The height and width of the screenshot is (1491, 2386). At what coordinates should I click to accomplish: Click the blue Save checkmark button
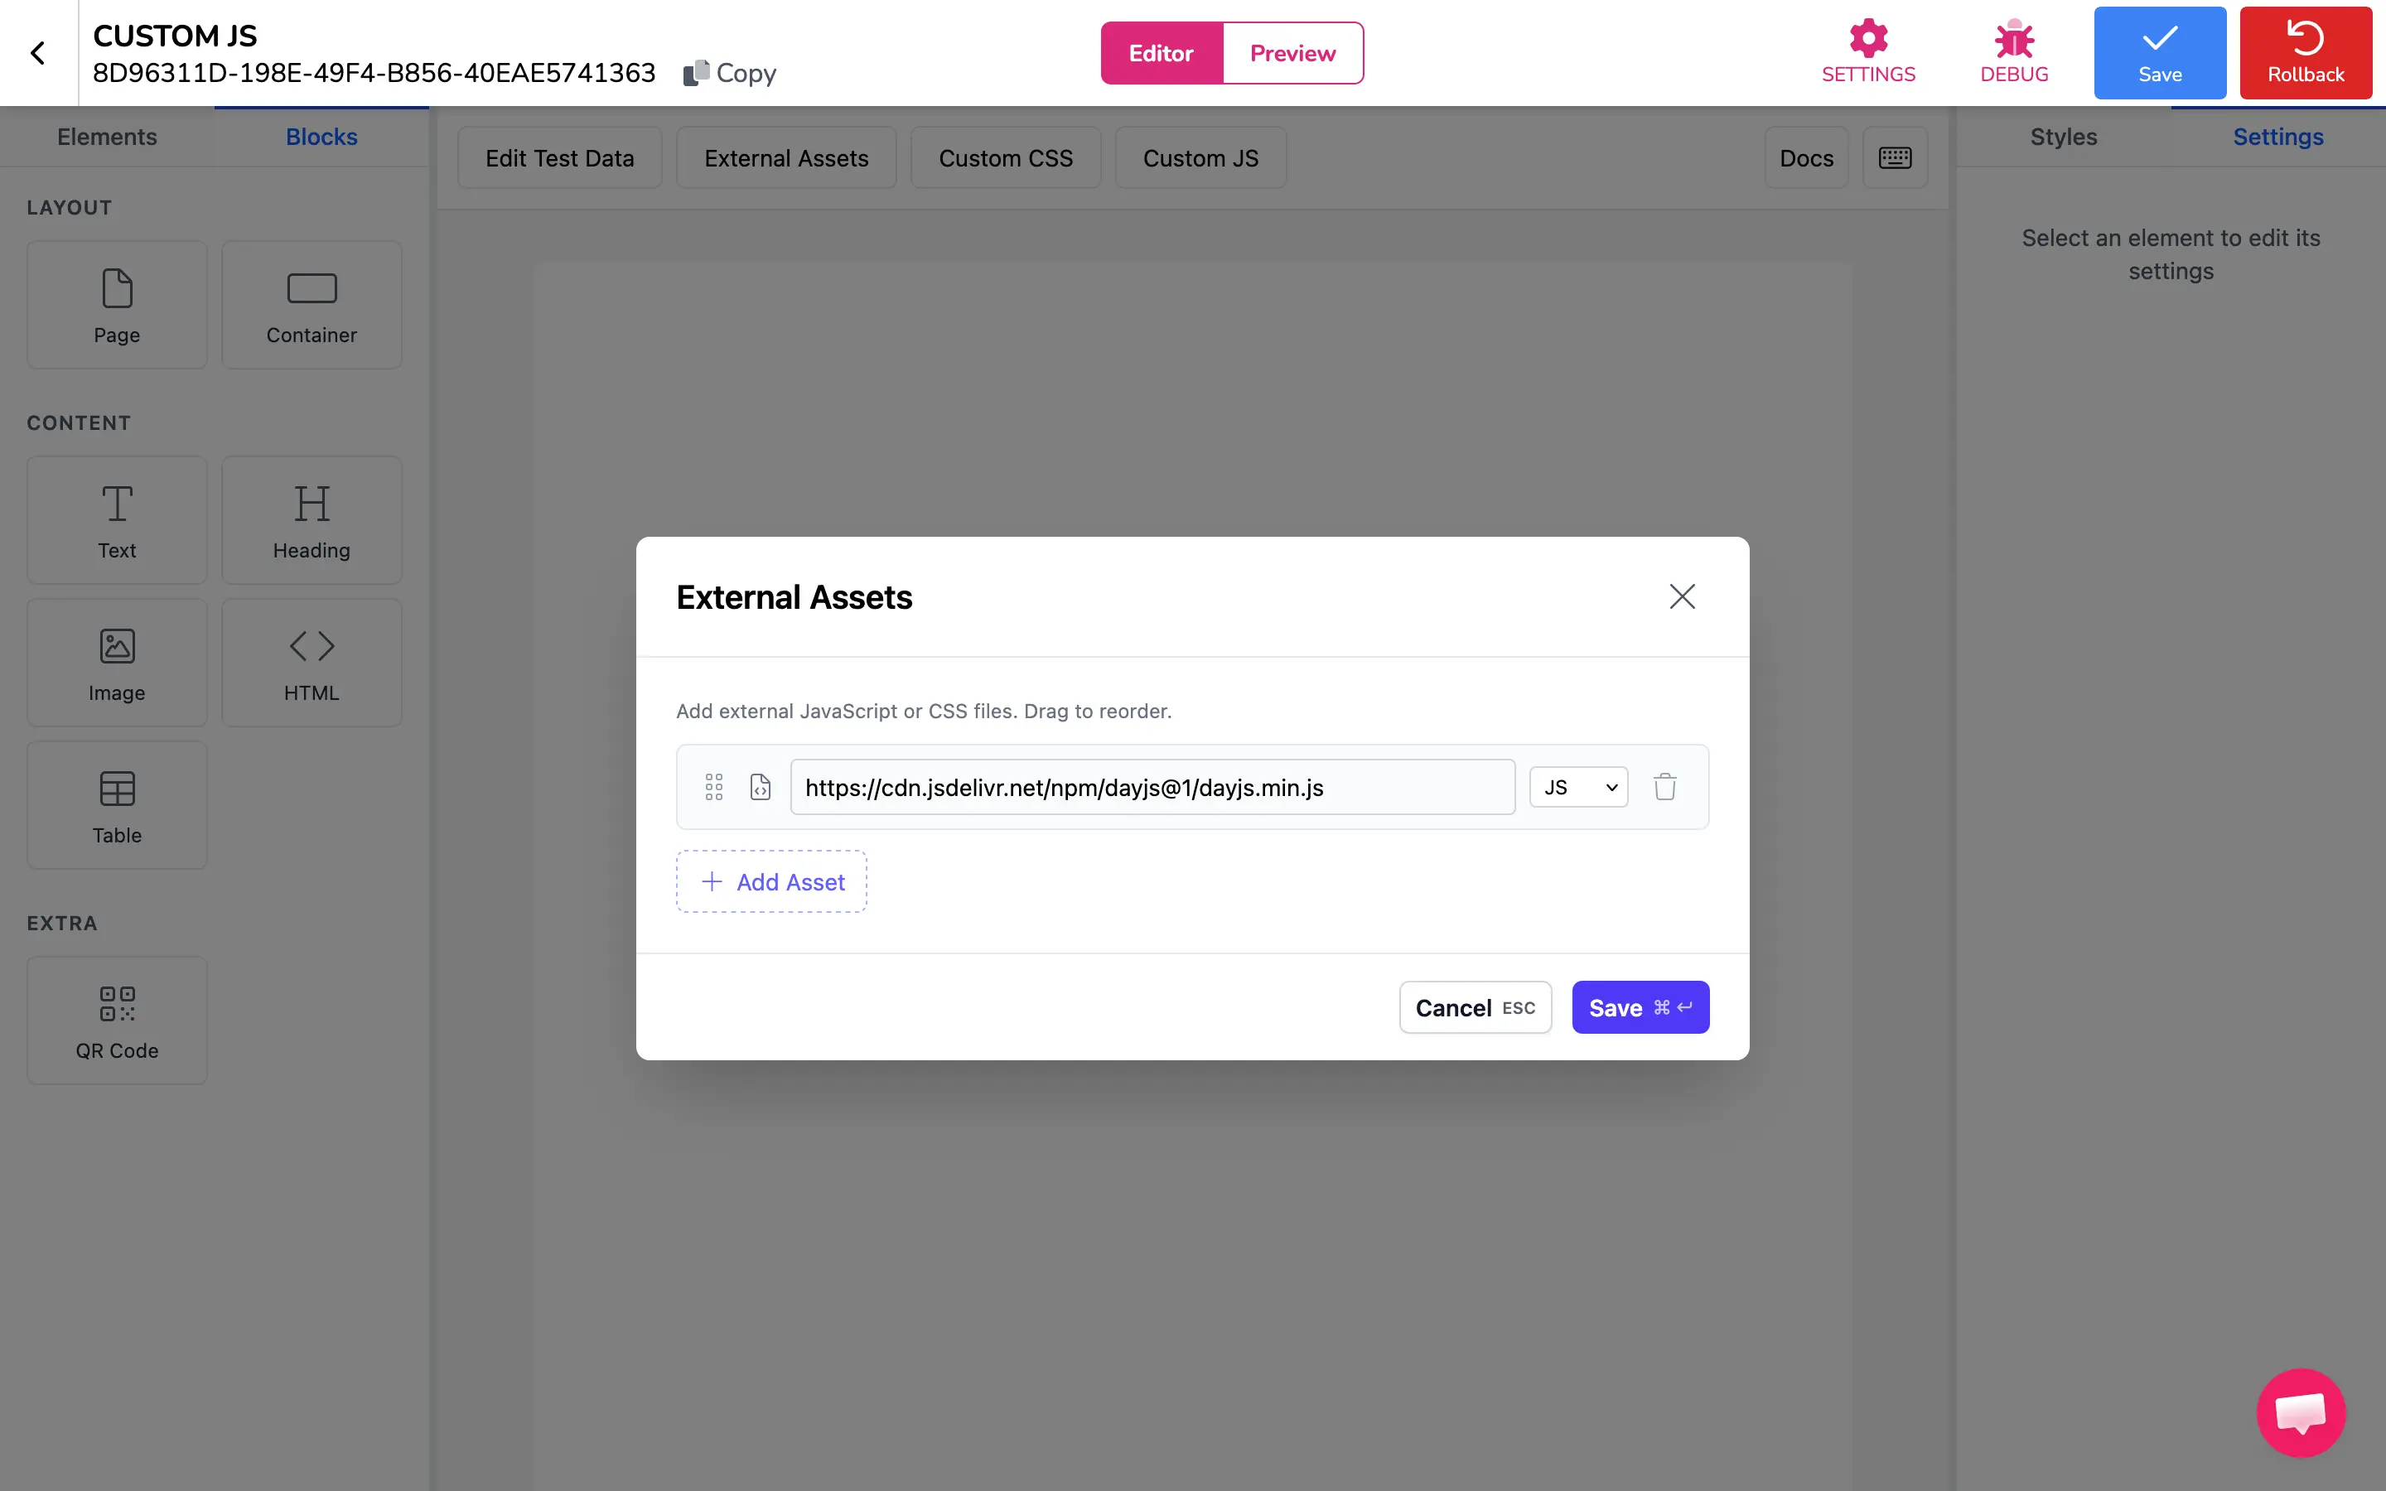tap(2159, 53)
